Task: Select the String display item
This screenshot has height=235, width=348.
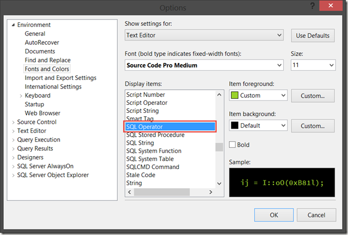Action: pyautogui.click(x=134, y=183)
